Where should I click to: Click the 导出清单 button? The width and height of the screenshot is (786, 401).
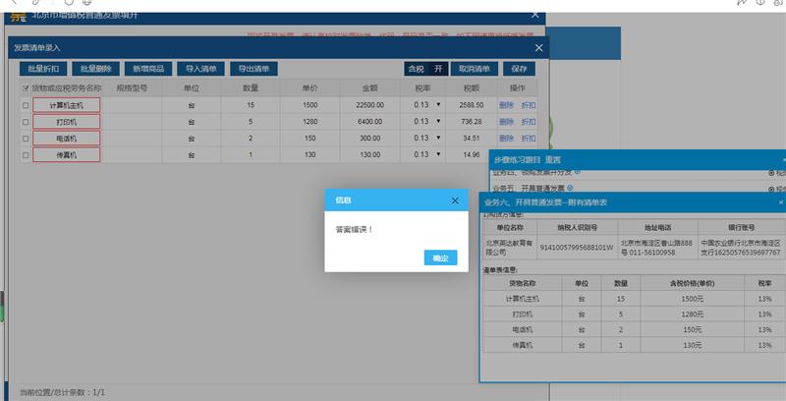tap(253, 69)
